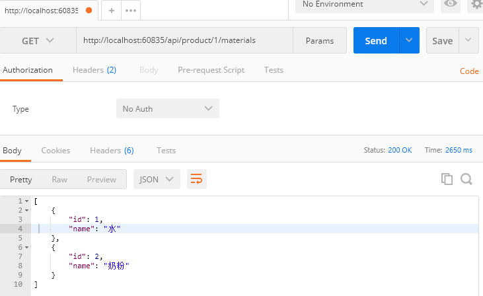The width and height of the screenshot is (483, 296).
Task: Open the JSON format dropdown
Action: 157,179
